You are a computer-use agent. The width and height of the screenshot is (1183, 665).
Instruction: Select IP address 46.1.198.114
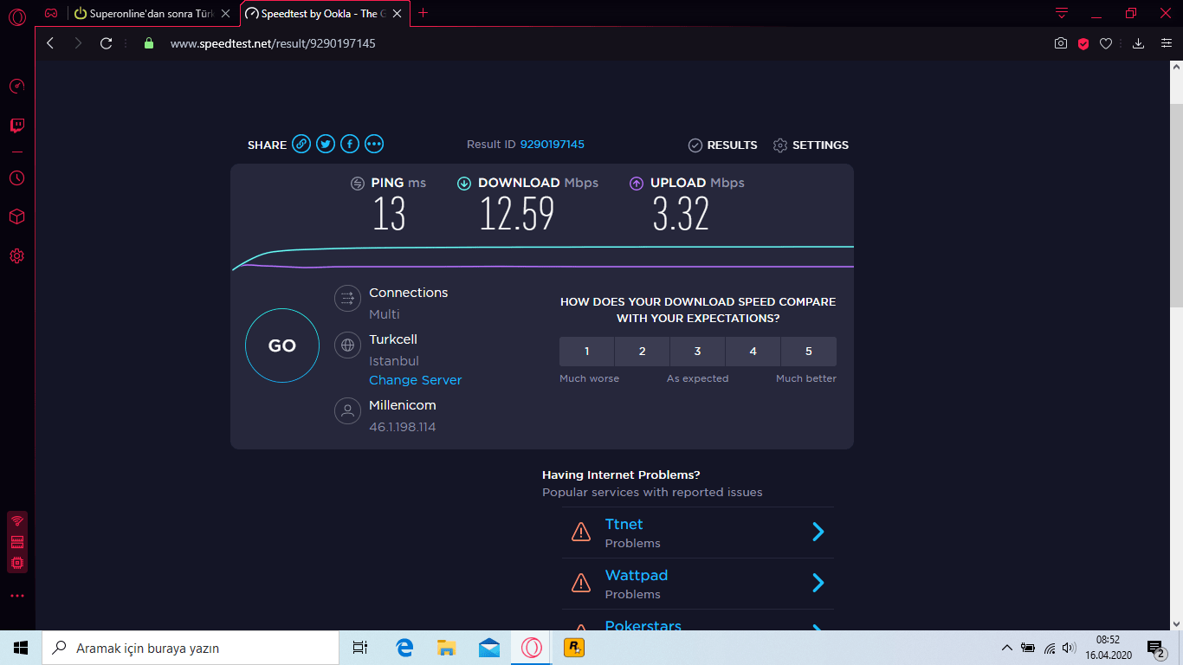coord(403,427)
